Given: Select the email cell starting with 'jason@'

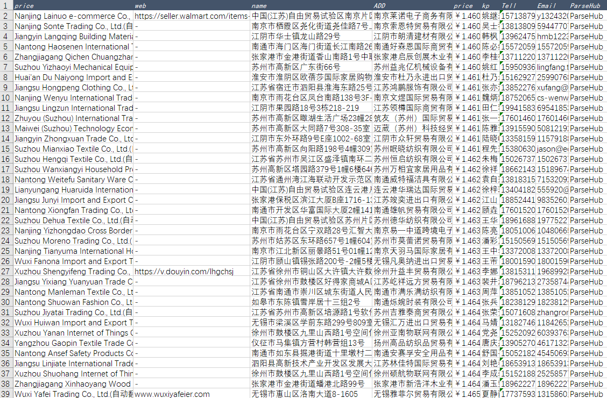Looking at the screenshot, I should pos(552,148).
